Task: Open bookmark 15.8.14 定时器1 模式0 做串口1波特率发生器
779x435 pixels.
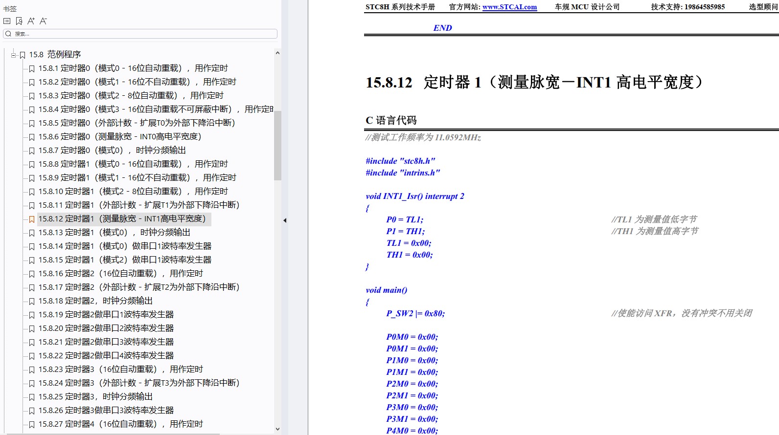Action: point(125,246)
